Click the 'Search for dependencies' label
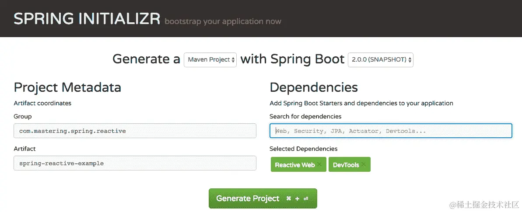This screenshot has height=212, width=522. [x=305, y=116]
